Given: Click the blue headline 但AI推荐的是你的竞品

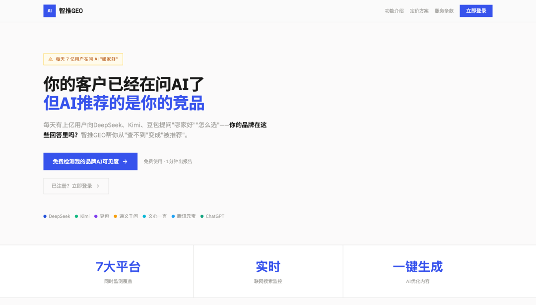Looking at the screenshot, I should click(124, 103).
